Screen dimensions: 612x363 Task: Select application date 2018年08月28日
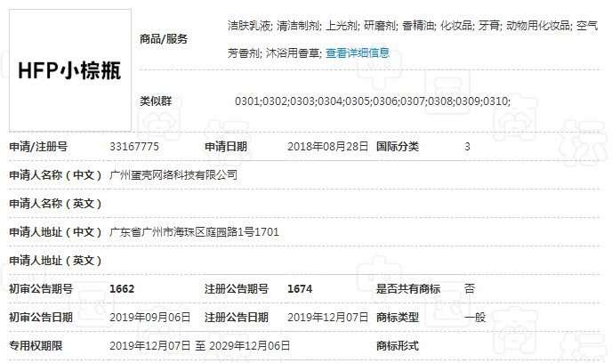click(328, 147)
